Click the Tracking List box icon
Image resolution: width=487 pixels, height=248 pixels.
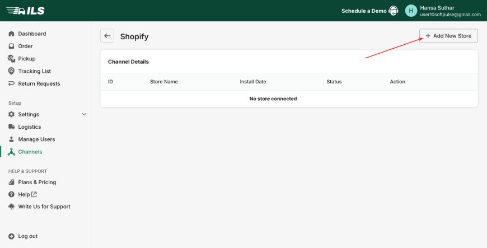12,71
